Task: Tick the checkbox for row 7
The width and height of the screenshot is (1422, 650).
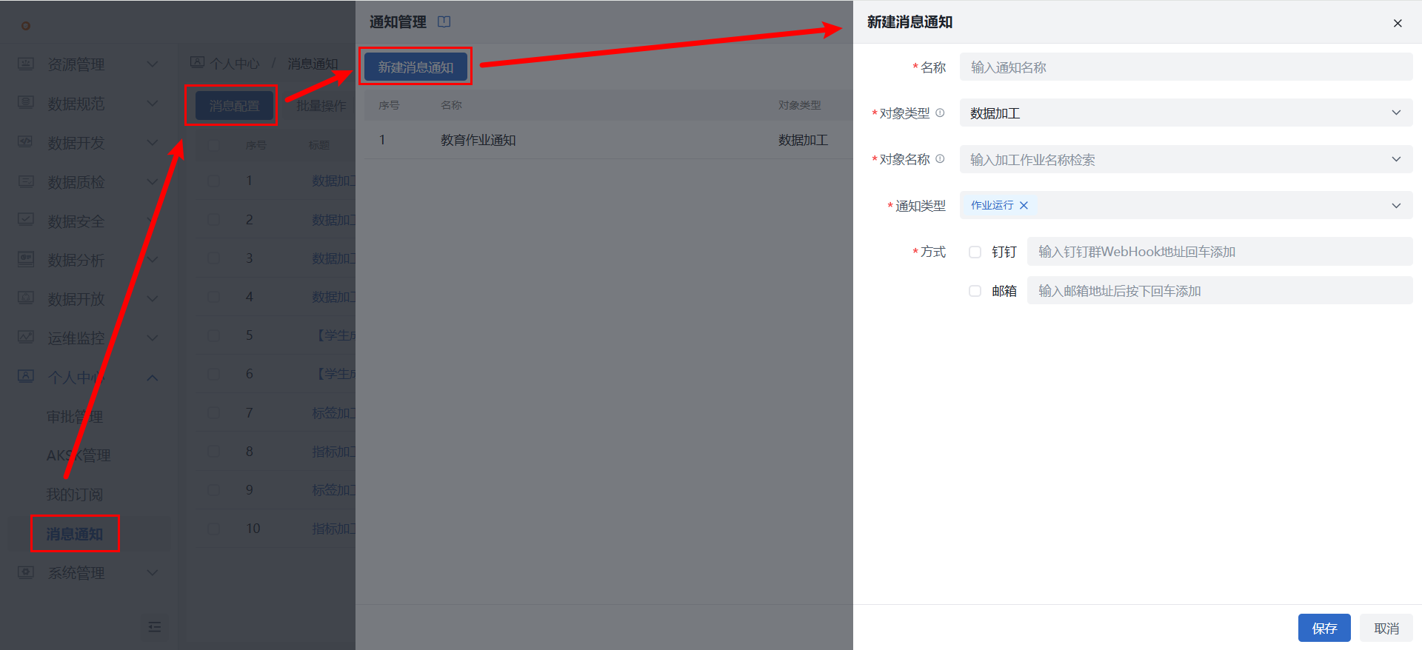Action: tap(213, 412)
